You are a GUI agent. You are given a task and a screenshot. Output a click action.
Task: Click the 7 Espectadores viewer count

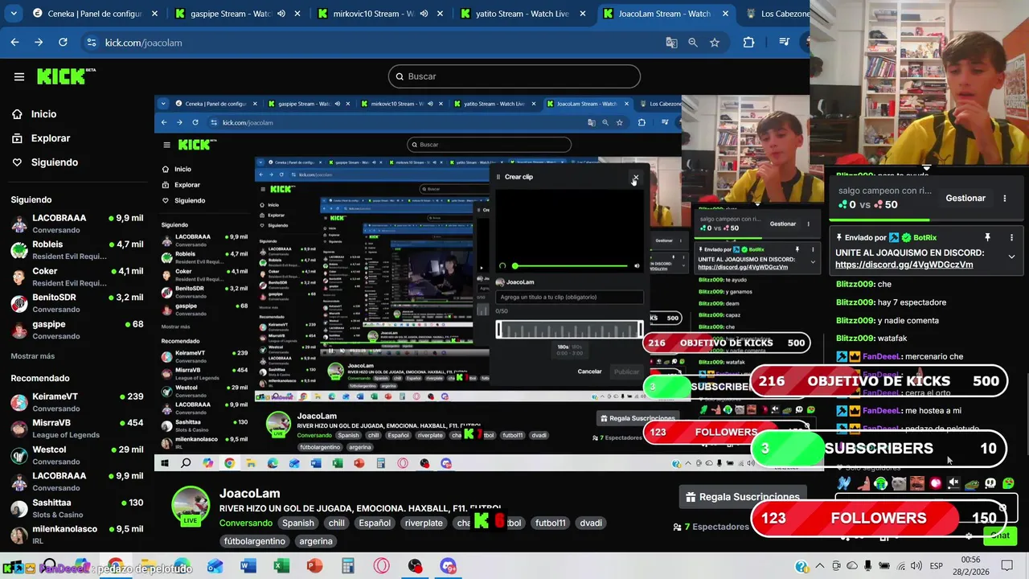[x=711, y=527]
